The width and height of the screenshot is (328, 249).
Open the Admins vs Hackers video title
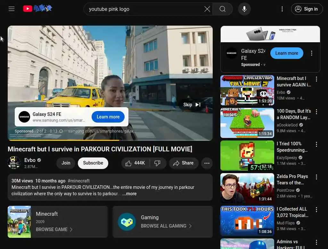pos(291,244)
